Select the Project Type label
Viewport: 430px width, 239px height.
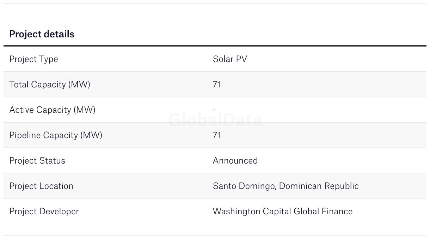[33, 59]
